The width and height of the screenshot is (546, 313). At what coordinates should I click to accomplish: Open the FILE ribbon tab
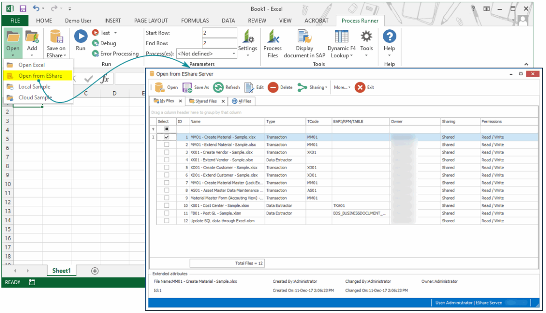tap(15, 21)
